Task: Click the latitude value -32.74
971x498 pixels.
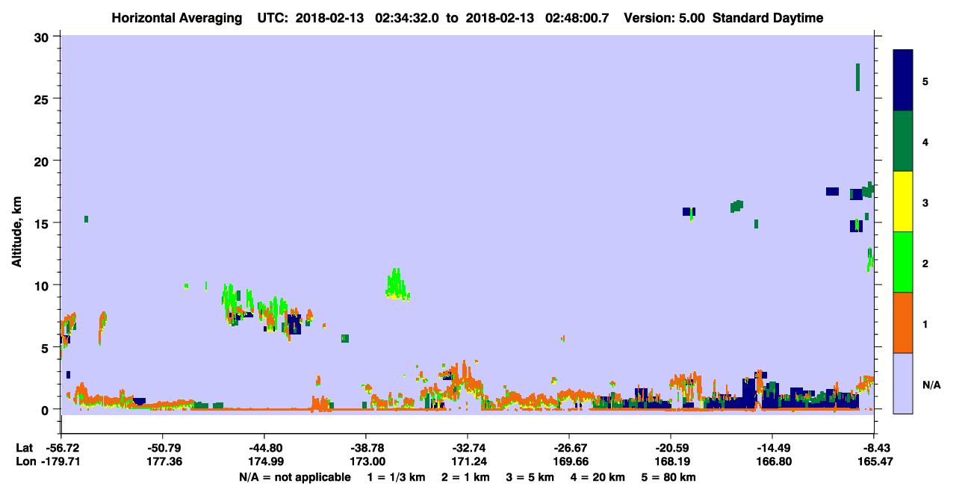Action: pos(467,448)
